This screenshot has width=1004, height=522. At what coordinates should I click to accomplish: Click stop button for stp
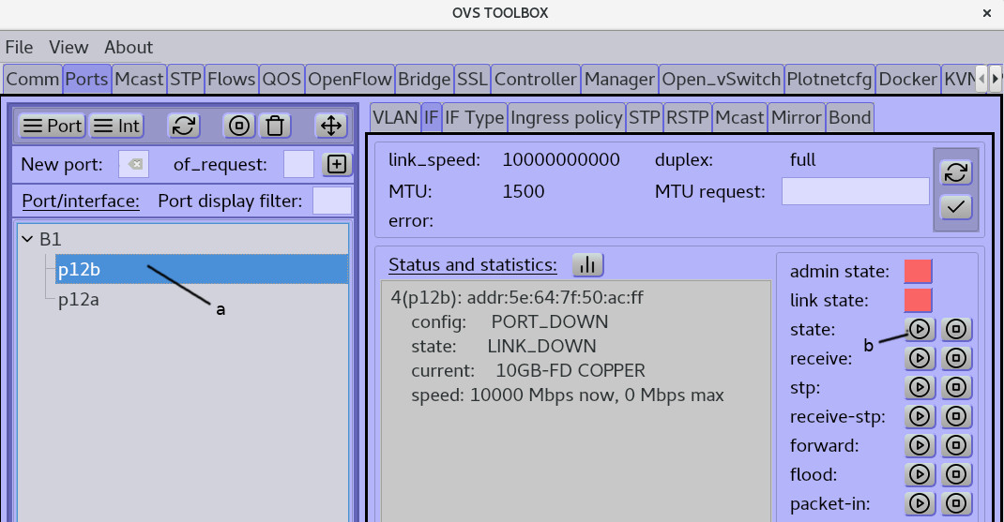tap(957, 388)
